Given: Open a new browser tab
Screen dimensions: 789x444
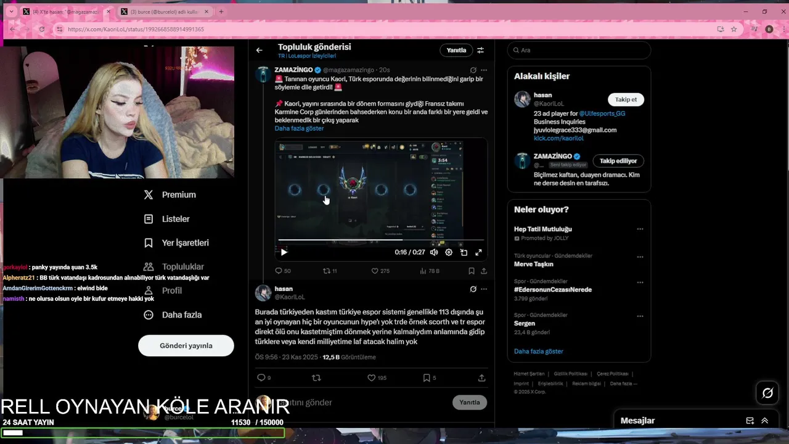Looking at the screenshot, I should pos(221,12).
